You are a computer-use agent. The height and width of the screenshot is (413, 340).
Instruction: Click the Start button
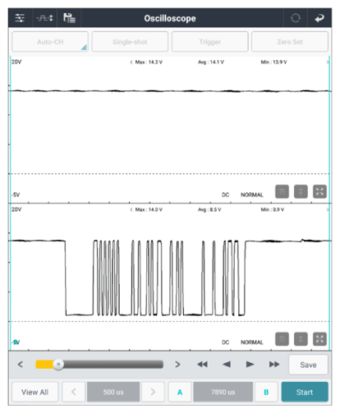(x=305, y=392)
